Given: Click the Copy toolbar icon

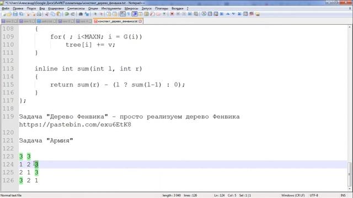Looking at the screenshot, I should point(53,14).
